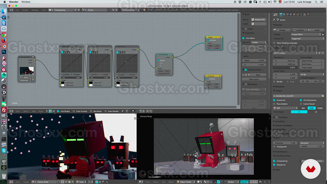Select BW color mode button
Image resolution: width=327 pixels, height=184 pixels.
point(303,108)
